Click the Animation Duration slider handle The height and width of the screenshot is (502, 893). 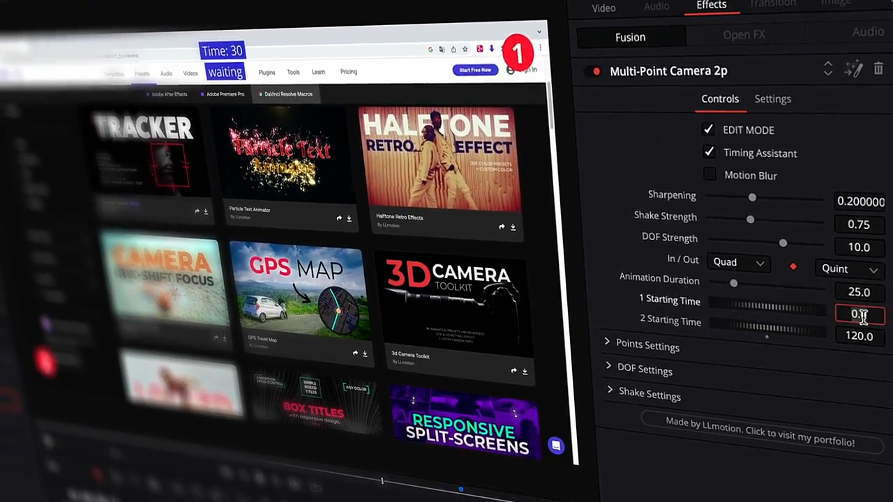tap(733, 282)
